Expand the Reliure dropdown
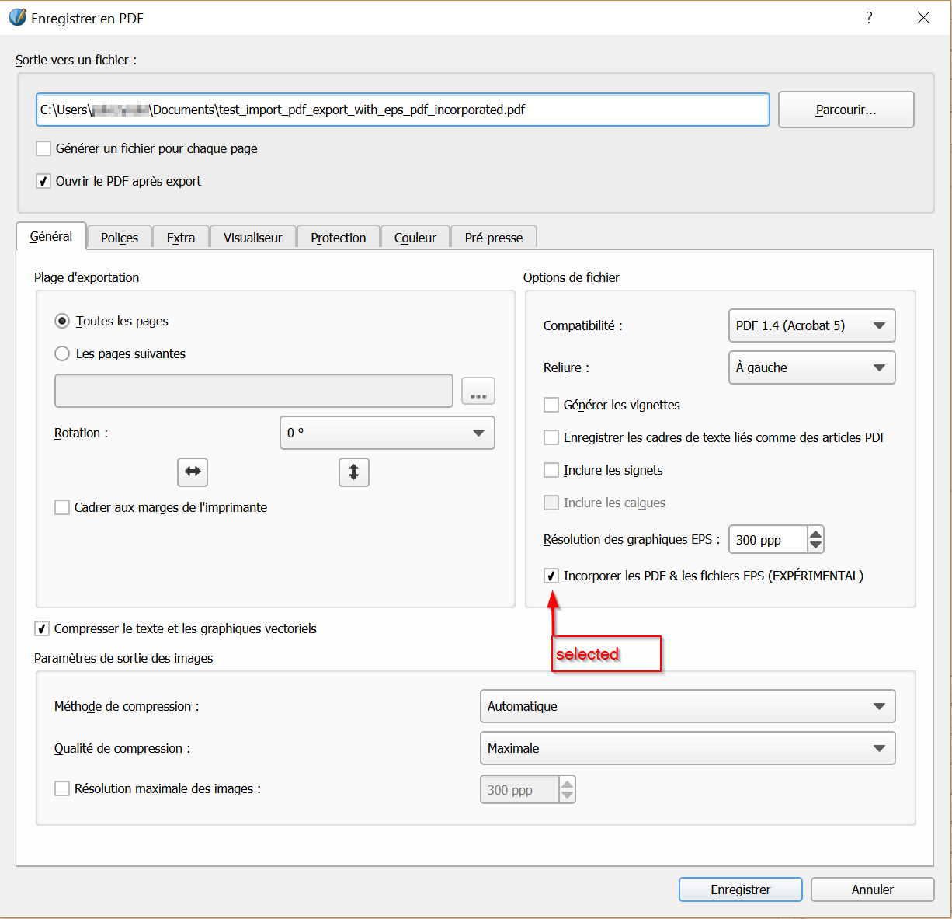This screenshot has width=952, height=919. click(x=811, y=367)
